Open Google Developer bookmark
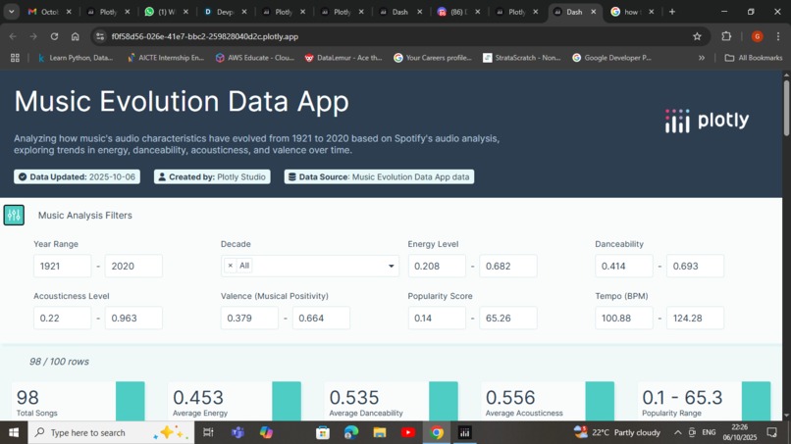Viewport: 791px width, 444px height. [x=612, y=58]
